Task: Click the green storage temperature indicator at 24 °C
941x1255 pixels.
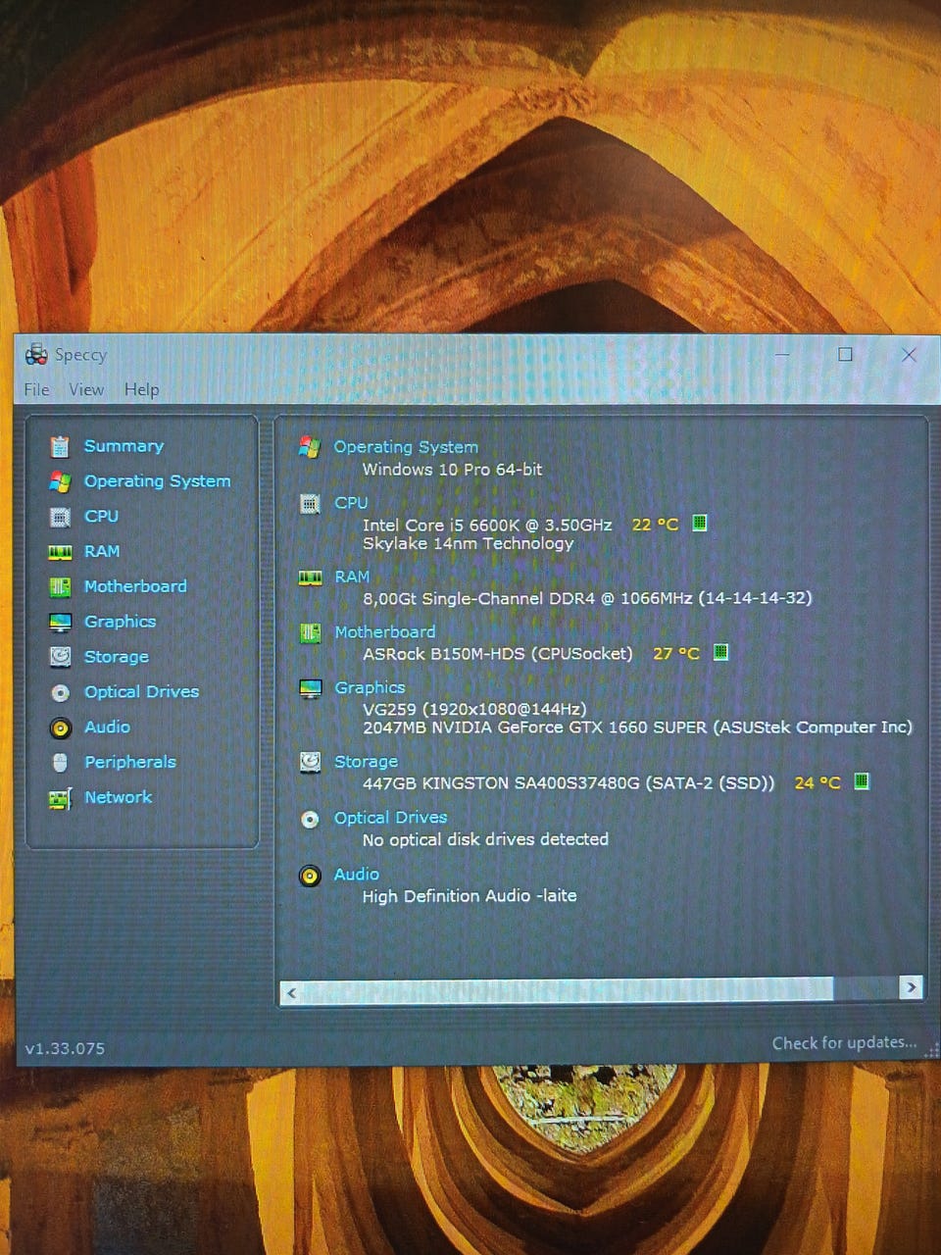Action: pyautogui.click(x=861, y=781)
